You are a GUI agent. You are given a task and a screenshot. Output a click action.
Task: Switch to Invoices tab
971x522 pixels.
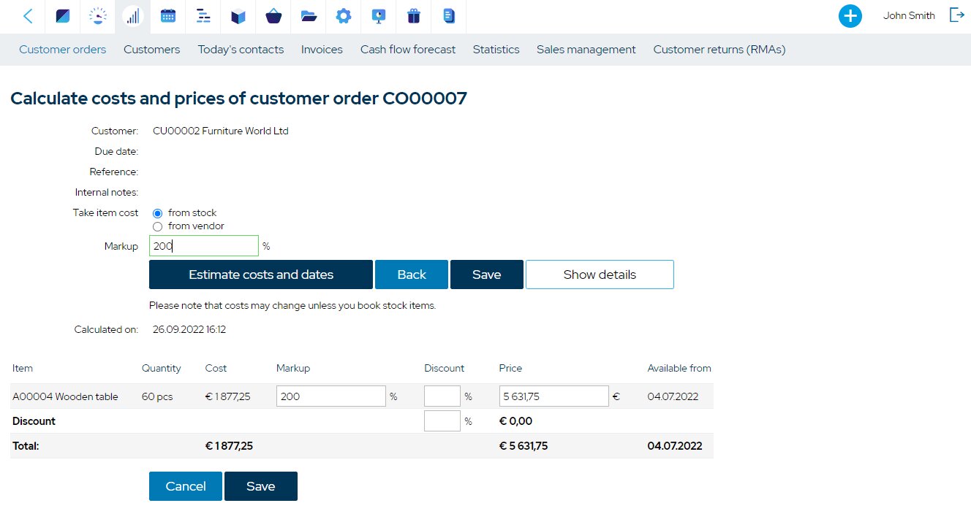pyautogui.click(x=322, y=50)
